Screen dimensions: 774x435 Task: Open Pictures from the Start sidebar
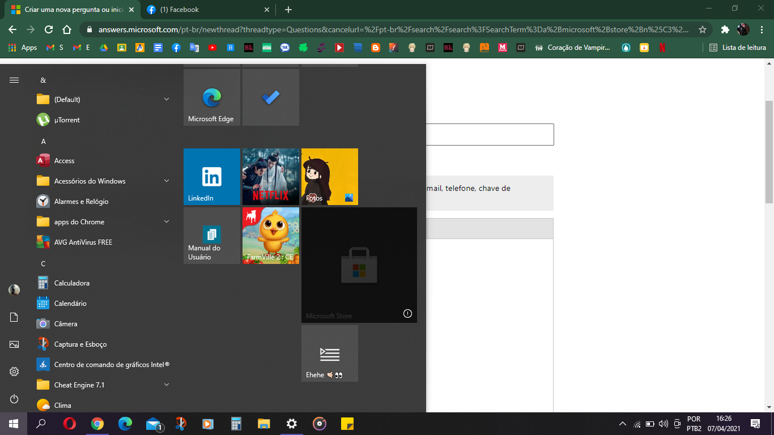click(x=14, y=344)
